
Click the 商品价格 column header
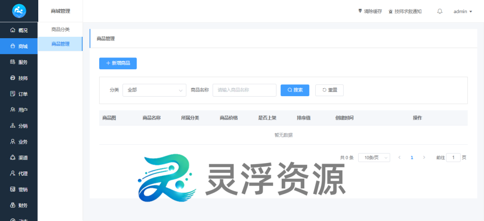pyautogui.click(x=229, y=118)
